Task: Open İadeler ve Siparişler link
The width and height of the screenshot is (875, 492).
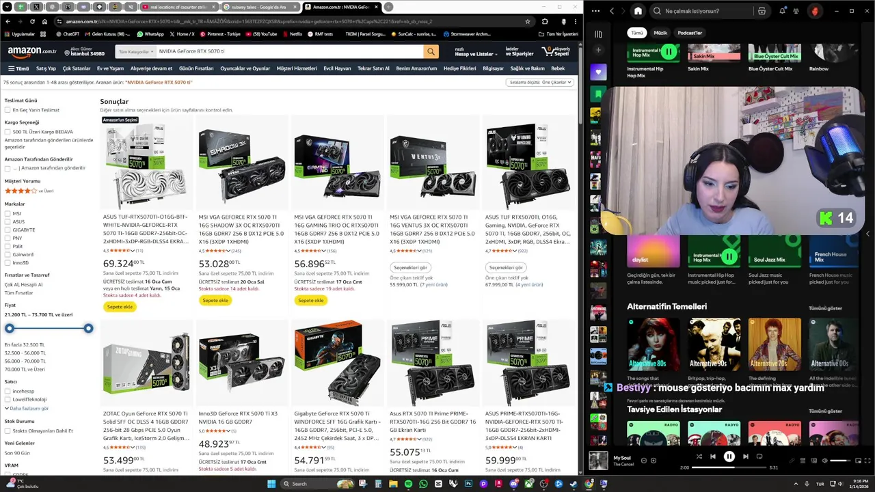Action: click(x=519, y=52)
